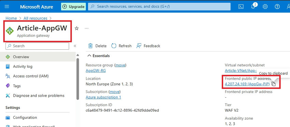The image size is (290, 127).
Task: Favorite the resource with the star icon
Action: click(x=76, y=28)
